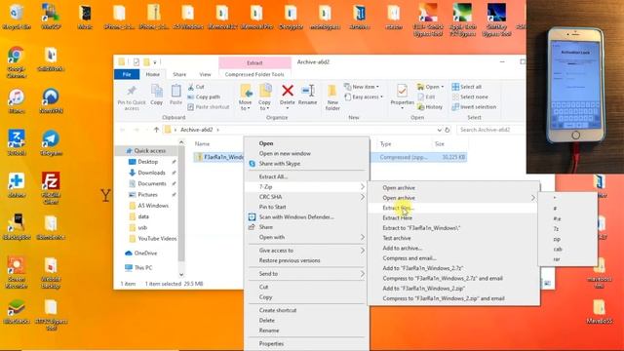The width and height of the screenshot is (624, 351).
Task: Select FileZilla Client desktop shortcut
Action: pos(51,188)
